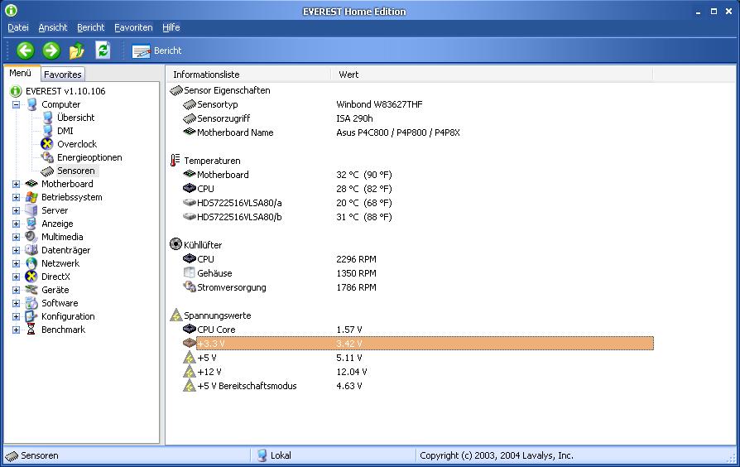Click the Software disc icon
This screenshot has height=467, width=740.
click(x=31, y=303)
